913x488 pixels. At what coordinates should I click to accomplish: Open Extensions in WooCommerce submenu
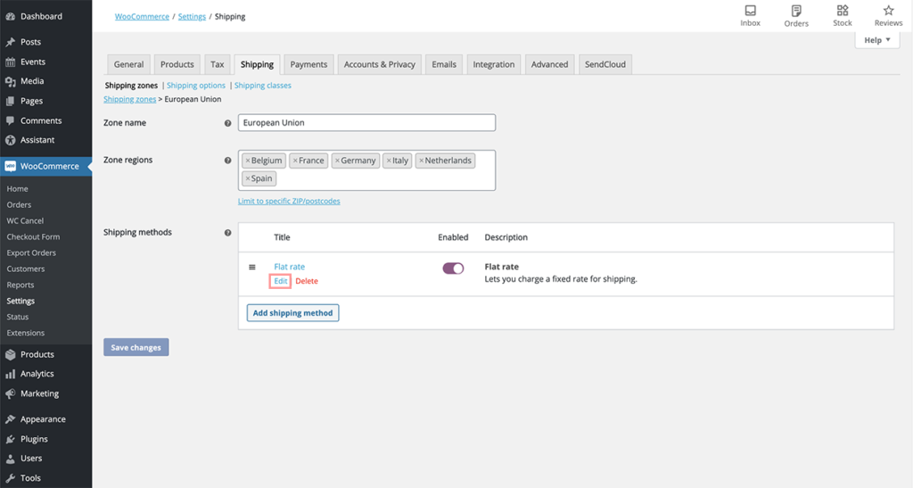pos(26,333)
